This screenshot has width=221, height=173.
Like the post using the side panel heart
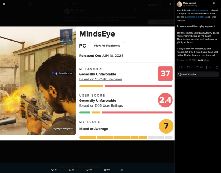tap(198, 67)
